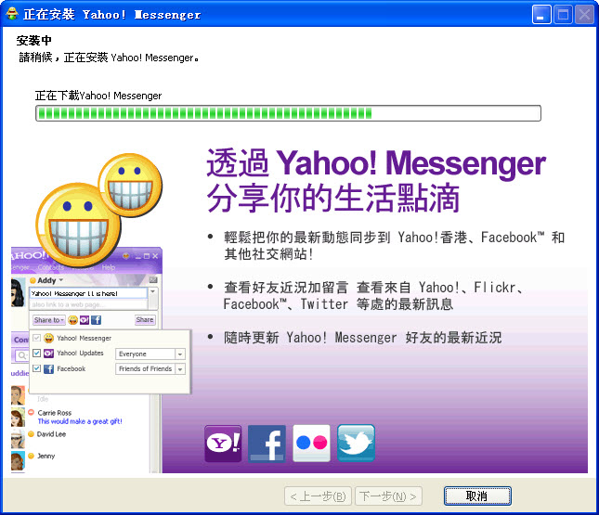Click Carrie Ross avatar picture
The height and width of the screenshot is (515, 599).
pyautogui.click(x=18, y=418)
